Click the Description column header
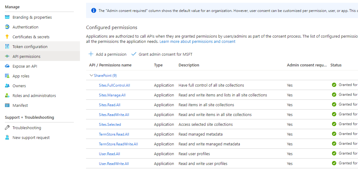Viewport: 358px width, 172px height. (x=189, y=65)
